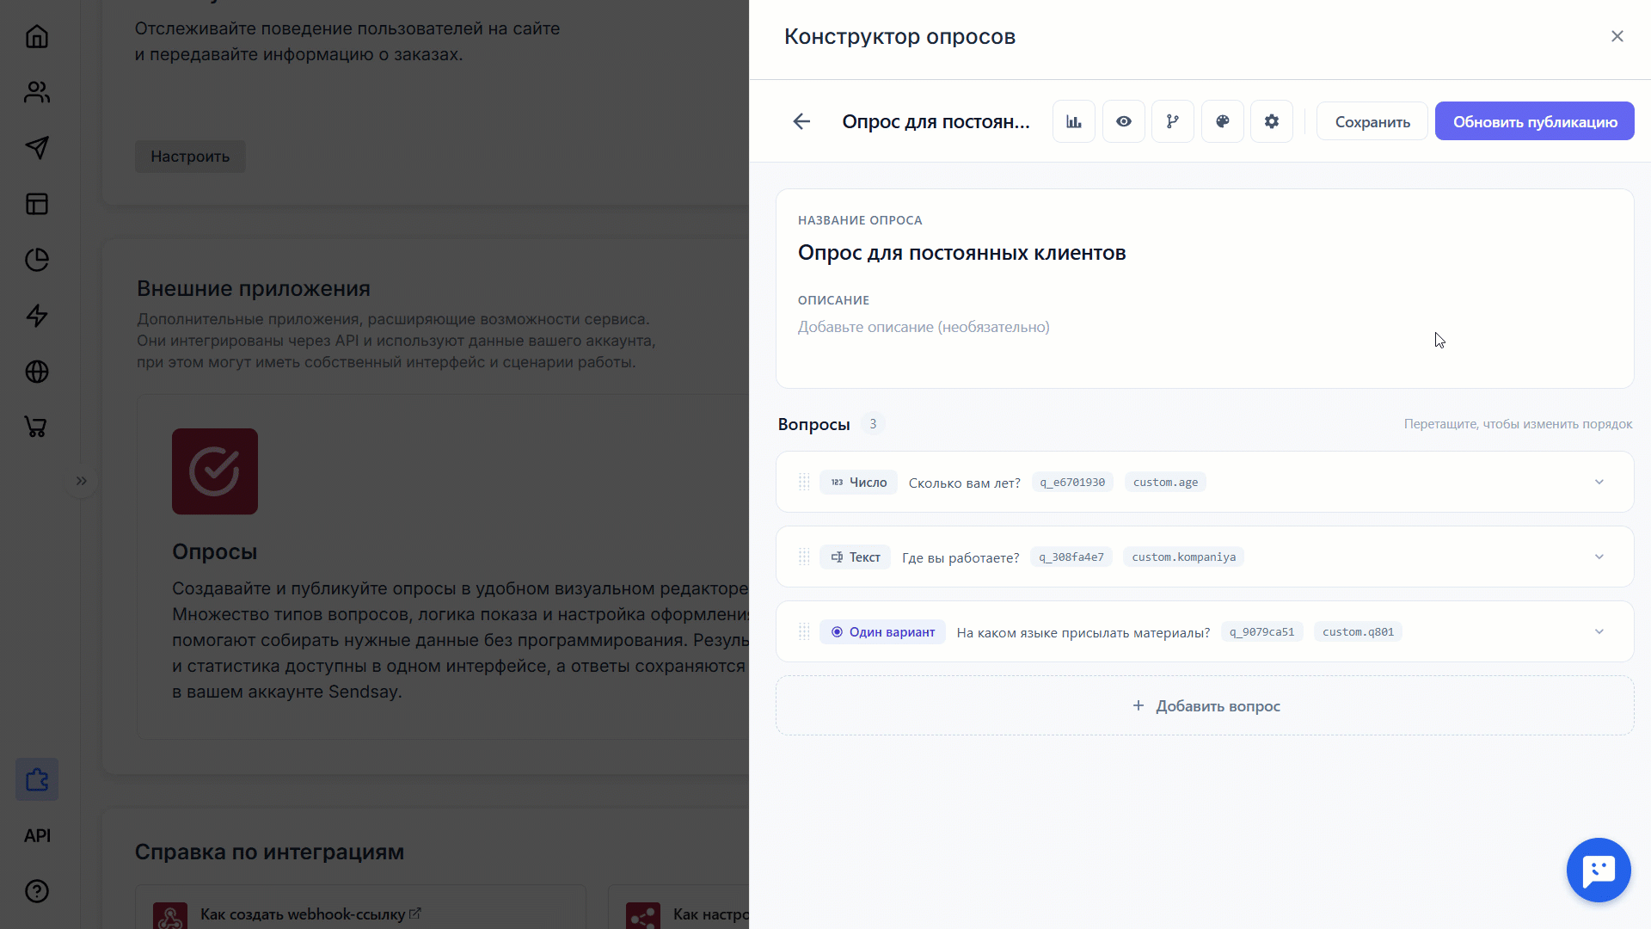Click the Опросы app icon in background

tap(215, 471)
